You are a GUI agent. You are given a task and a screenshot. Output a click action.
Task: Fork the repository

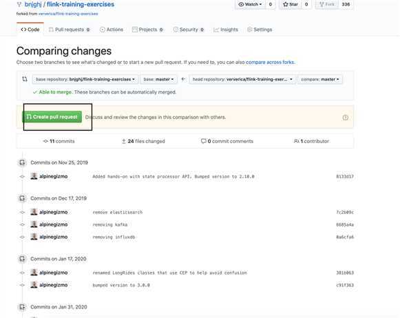[x=327, y=4]
